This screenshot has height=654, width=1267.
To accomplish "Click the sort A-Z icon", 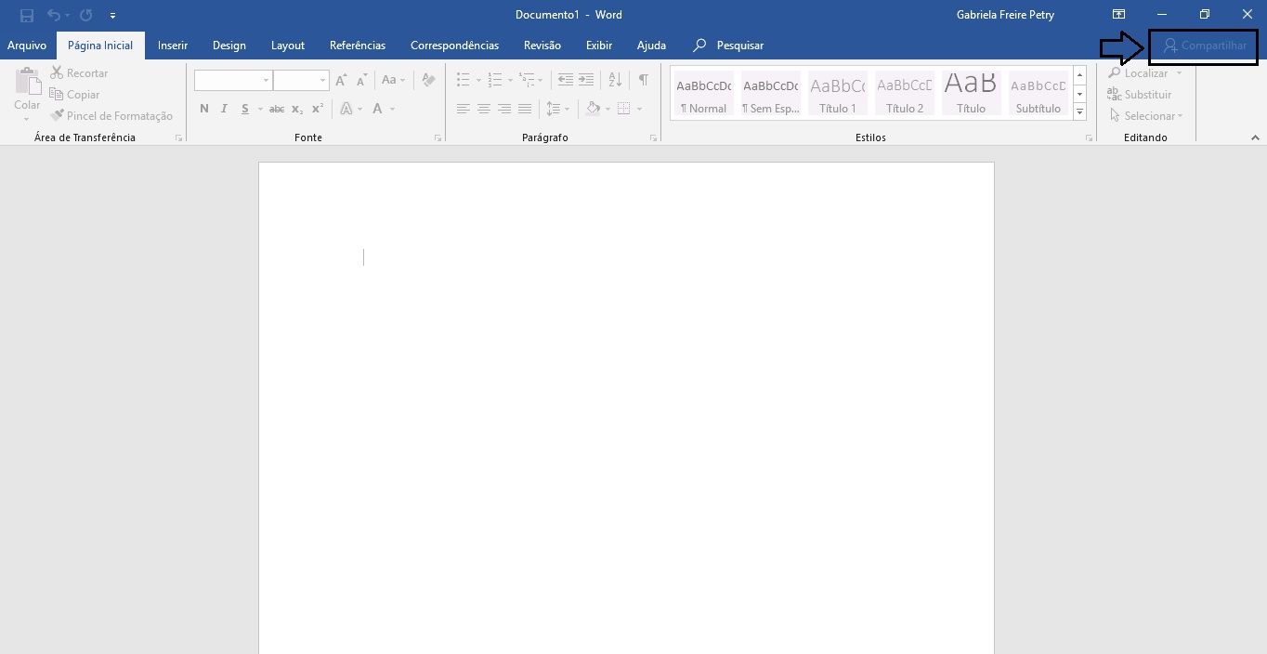I will pyautogui.click(x=615, y=80).
